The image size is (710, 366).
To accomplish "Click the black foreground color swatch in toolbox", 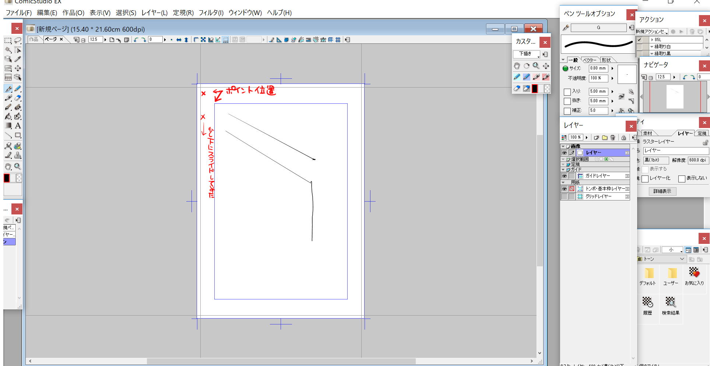I will pos(7,178).
